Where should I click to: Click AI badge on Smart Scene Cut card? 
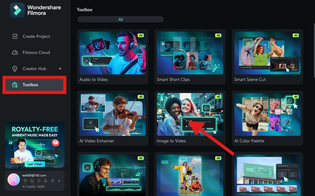point(296,35)
